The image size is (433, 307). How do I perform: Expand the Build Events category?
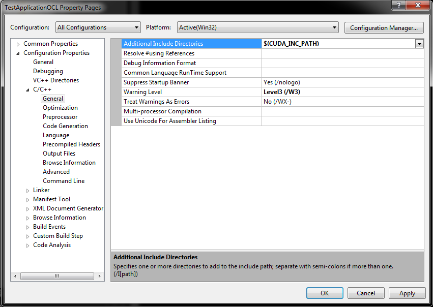(28, 226)
